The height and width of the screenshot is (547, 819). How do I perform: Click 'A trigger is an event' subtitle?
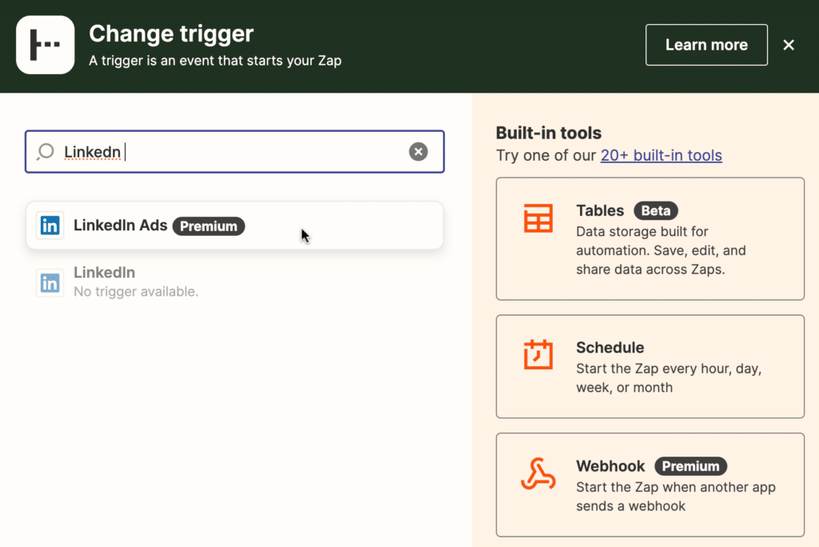215,61
